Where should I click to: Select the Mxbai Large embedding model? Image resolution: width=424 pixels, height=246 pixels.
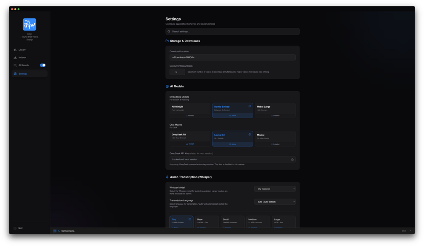[x=275, y=110]
